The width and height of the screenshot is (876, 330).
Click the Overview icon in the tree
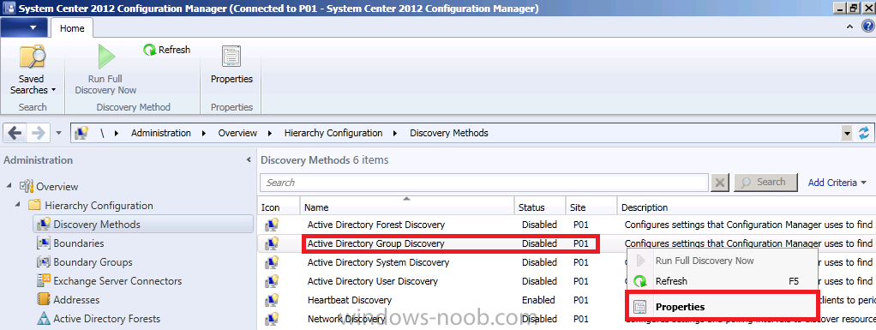click(27, 186)
